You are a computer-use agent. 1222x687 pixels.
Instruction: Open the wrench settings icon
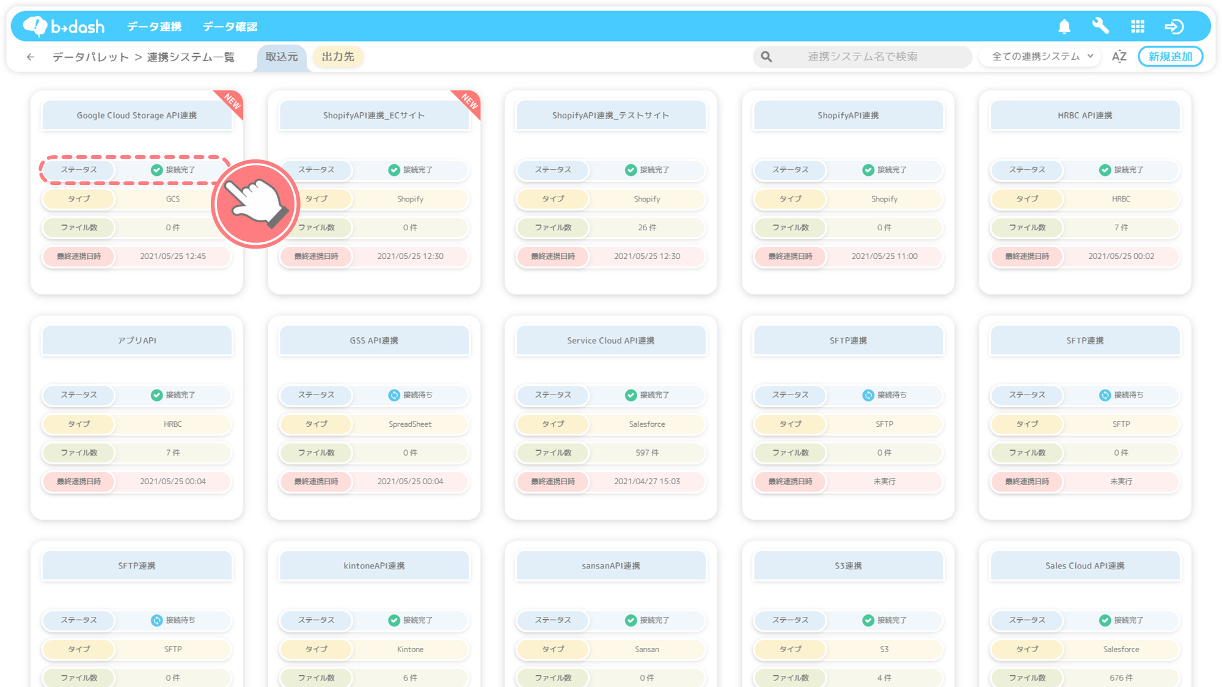(x=1100, y=26)
